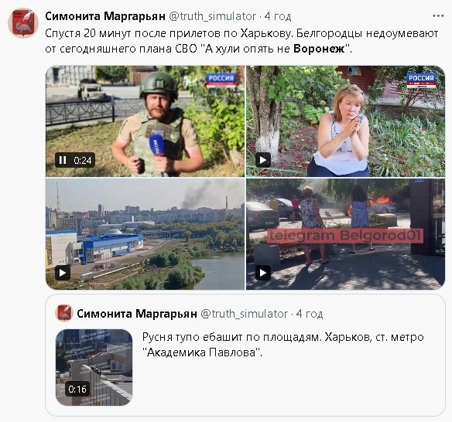Screen dimensions: 452x422
Task: Click the telegram Belgorod01 watermark video
Action: (346, 234)
